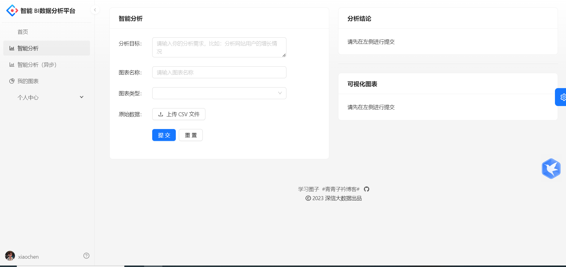
Task: Click the 图表名称 input field
Action: pos(219,72)
